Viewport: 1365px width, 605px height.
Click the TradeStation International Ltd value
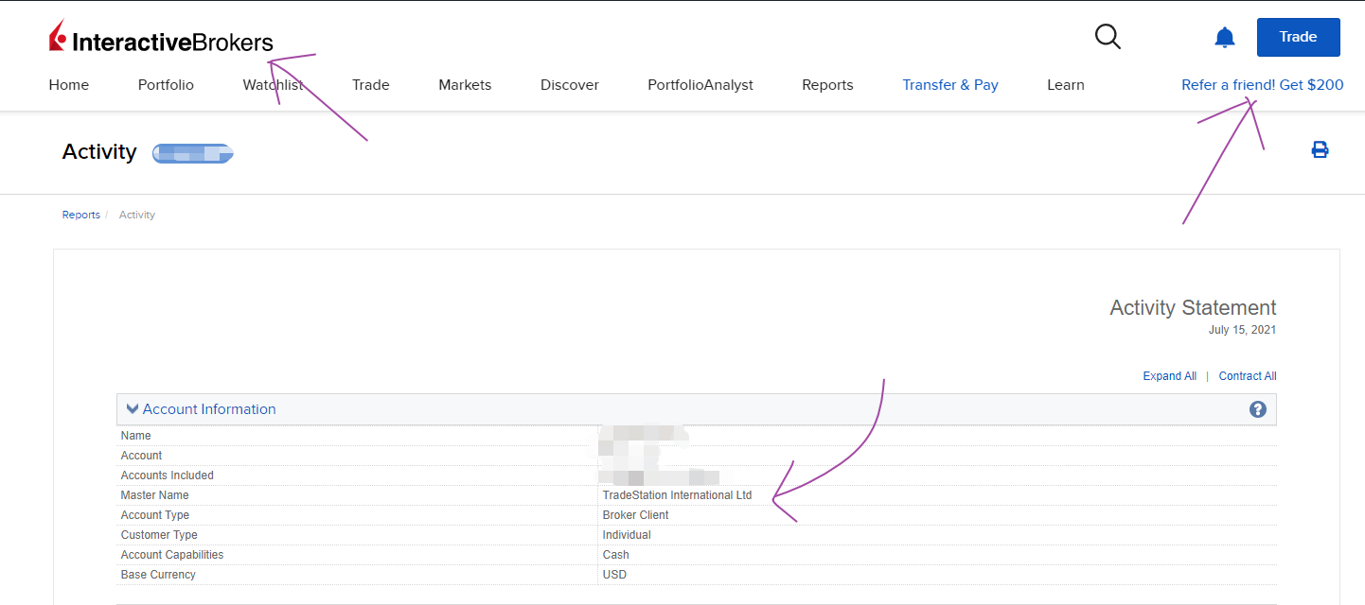(x=677, y=495)
